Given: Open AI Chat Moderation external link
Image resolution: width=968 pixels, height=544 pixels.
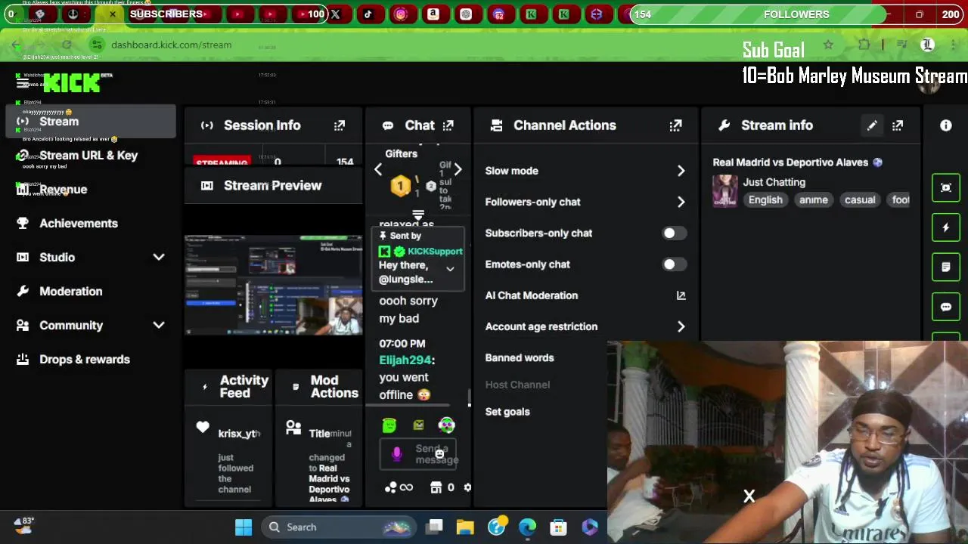Looking at the screenshot, I should pos(681,295).
